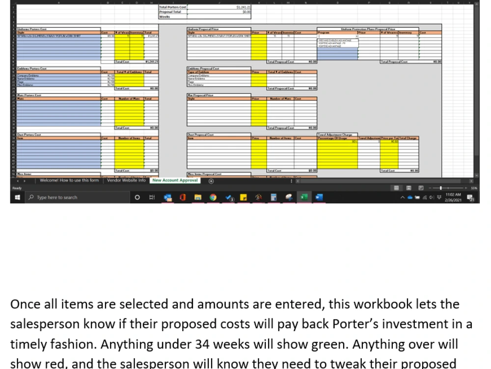Click the 11:02 AM clock
The image size is (491, 369).
click(453, 195)
